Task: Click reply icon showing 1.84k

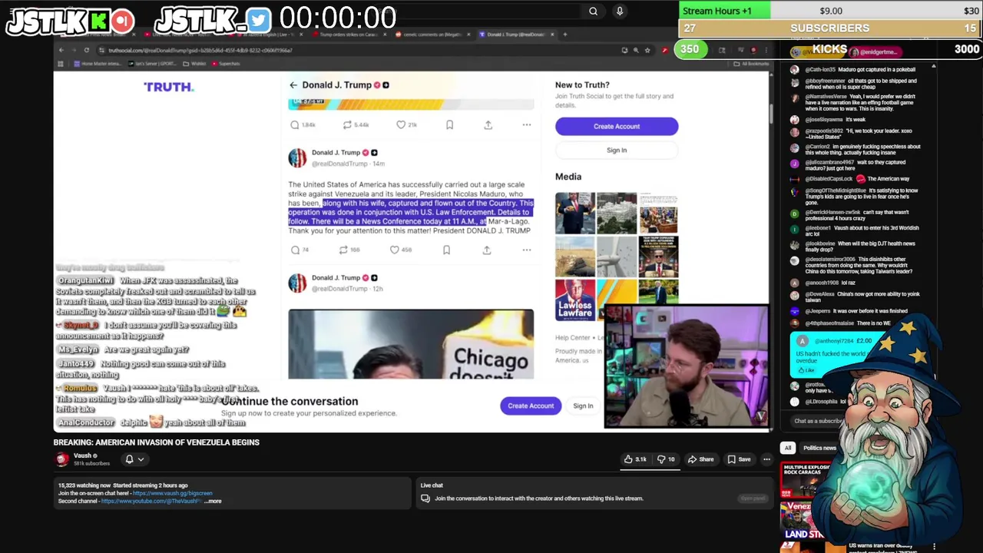Action: click(x=295, y=124)
